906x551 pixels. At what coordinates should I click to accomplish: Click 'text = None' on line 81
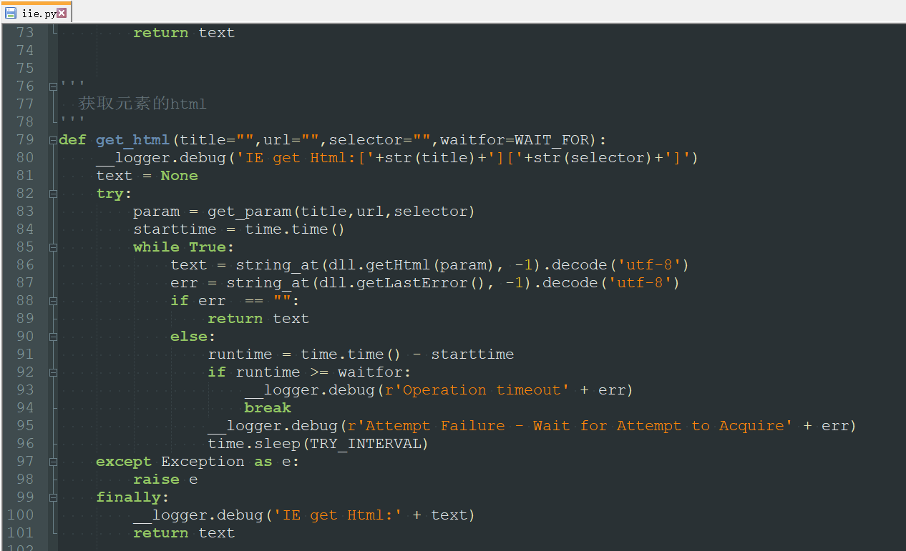[147, 176]
